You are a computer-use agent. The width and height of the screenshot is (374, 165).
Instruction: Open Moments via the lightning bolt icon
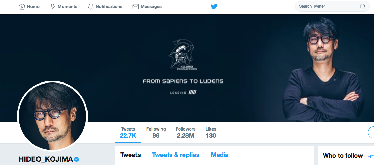point(53,7)
